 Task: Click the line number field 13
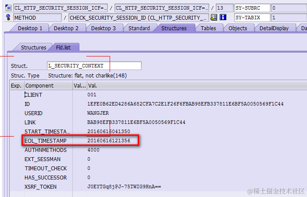tap(225, 8)
